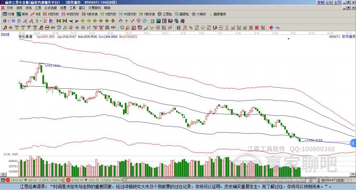The image size is (356, 190).
Task: Open 赢家服务 from the toolbar
Action: [218, 14]
